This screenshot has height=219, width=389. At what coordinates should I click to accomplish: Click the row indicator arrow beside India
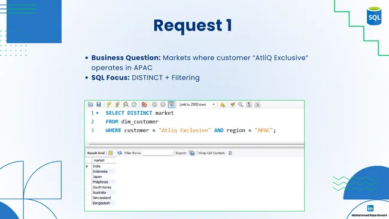pos(87,166)
